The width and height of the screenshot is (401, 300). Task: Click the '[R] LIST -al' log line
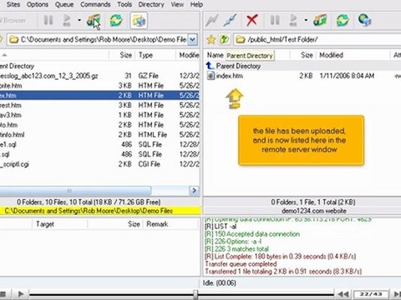(x=221, y=227)
